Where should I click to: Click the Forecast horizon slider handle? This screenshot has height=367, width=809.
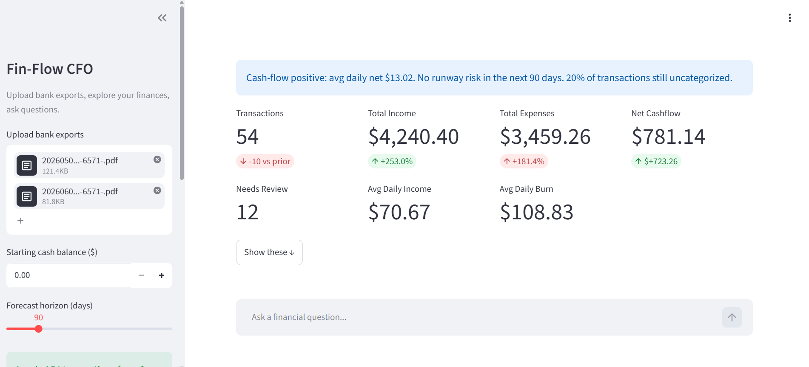[x=39, y=329]
